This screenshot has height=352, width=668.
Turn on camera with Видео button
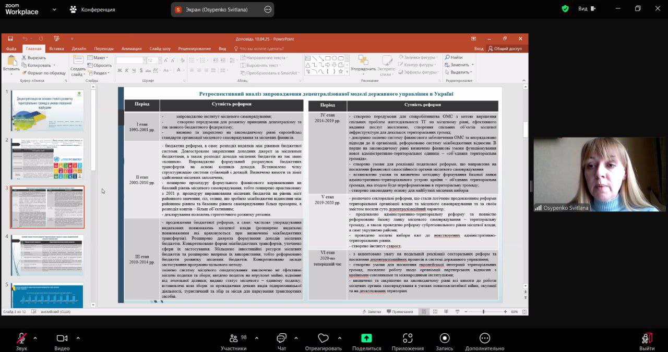click(62, 338)
